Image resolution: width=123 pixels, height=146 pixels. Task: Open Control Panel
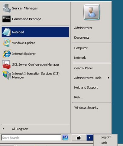click(x=83, y=68)
